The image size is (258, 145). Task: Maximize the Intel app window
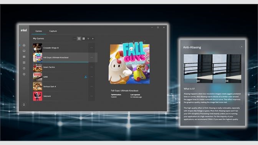pos(158,28)
